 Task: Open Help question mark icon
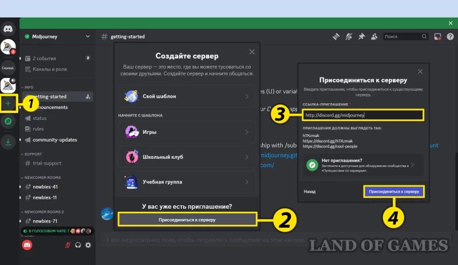point(450,37)
